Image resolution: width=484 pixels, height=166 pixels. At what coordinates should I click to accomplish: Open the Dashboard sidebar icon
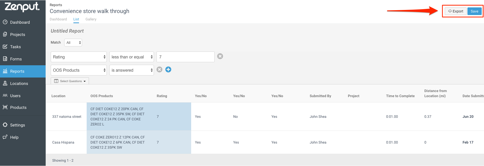click(x=5, y=22)
